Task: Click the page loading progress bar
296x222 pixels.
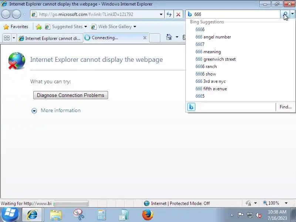Action: coord(71,203)
